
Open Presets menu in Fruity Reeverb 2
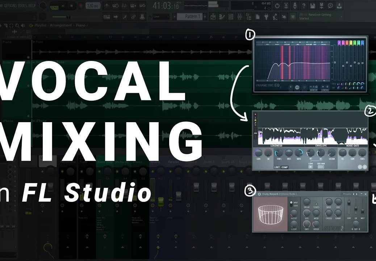tap(347, 194)
